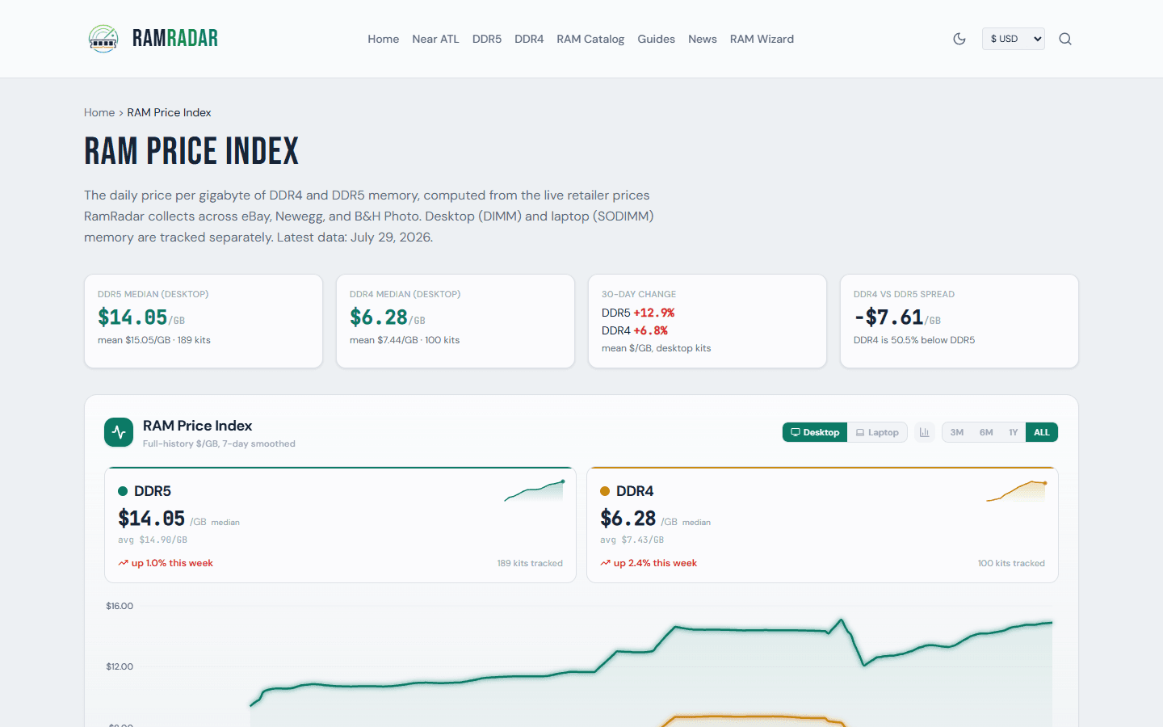This screenshot has height=727, width=1163.
Task: Open the RAM Catalog page
Action: (590, 39)
